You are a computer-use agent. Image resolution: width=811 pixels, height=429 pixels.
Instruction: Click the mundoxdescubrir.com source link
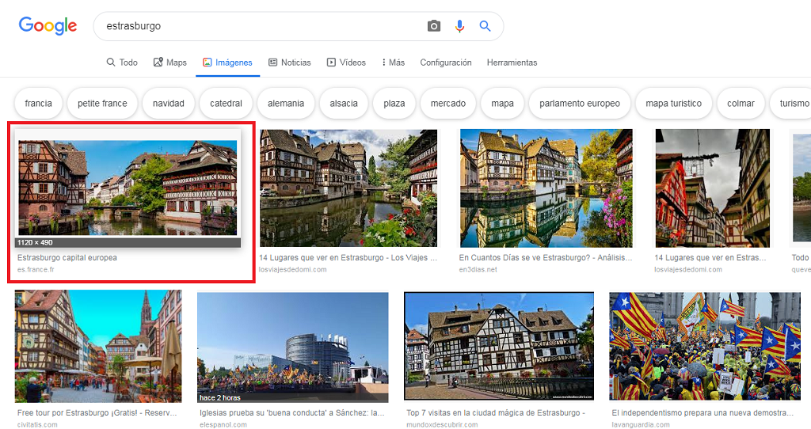[442, 424]
